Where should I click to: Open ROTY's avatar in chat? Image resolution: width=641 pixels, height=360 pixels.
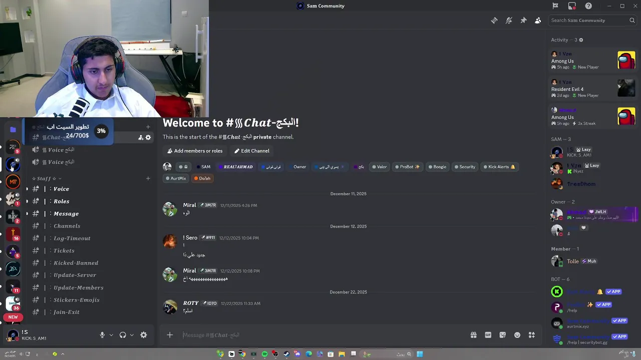click(x=170, y=307)
